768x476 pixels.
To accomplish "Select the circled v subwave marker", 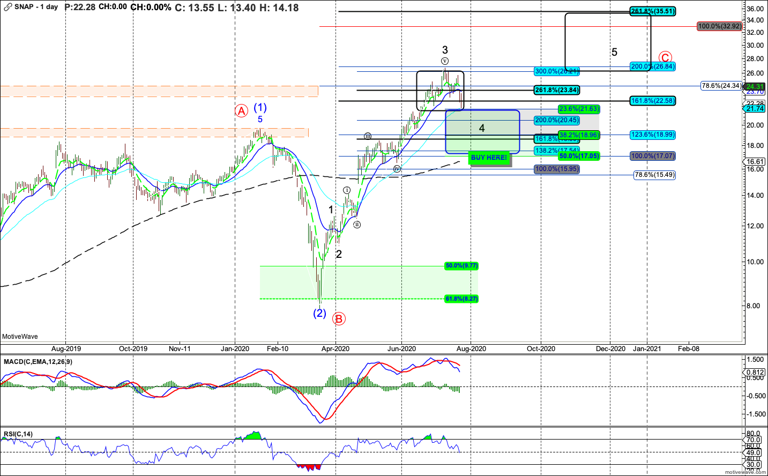I will 445,61.
